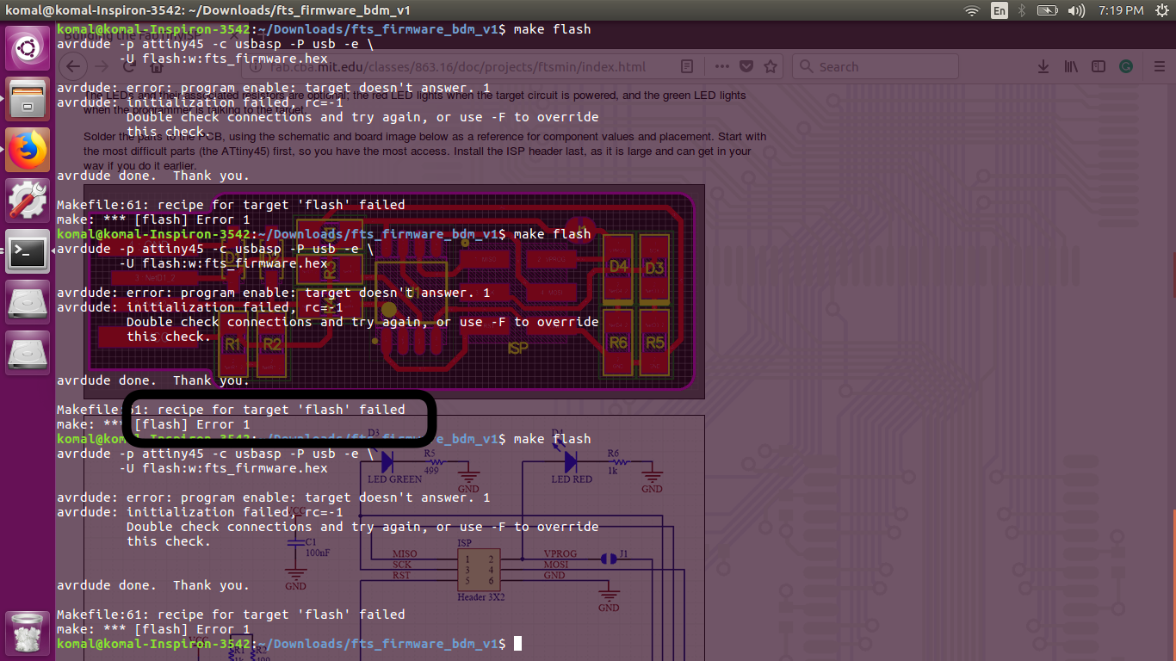This screenshot has width=1176, height=661.
Task: Switch to Firefox from the launcher
Action: [x=28, y=150]
